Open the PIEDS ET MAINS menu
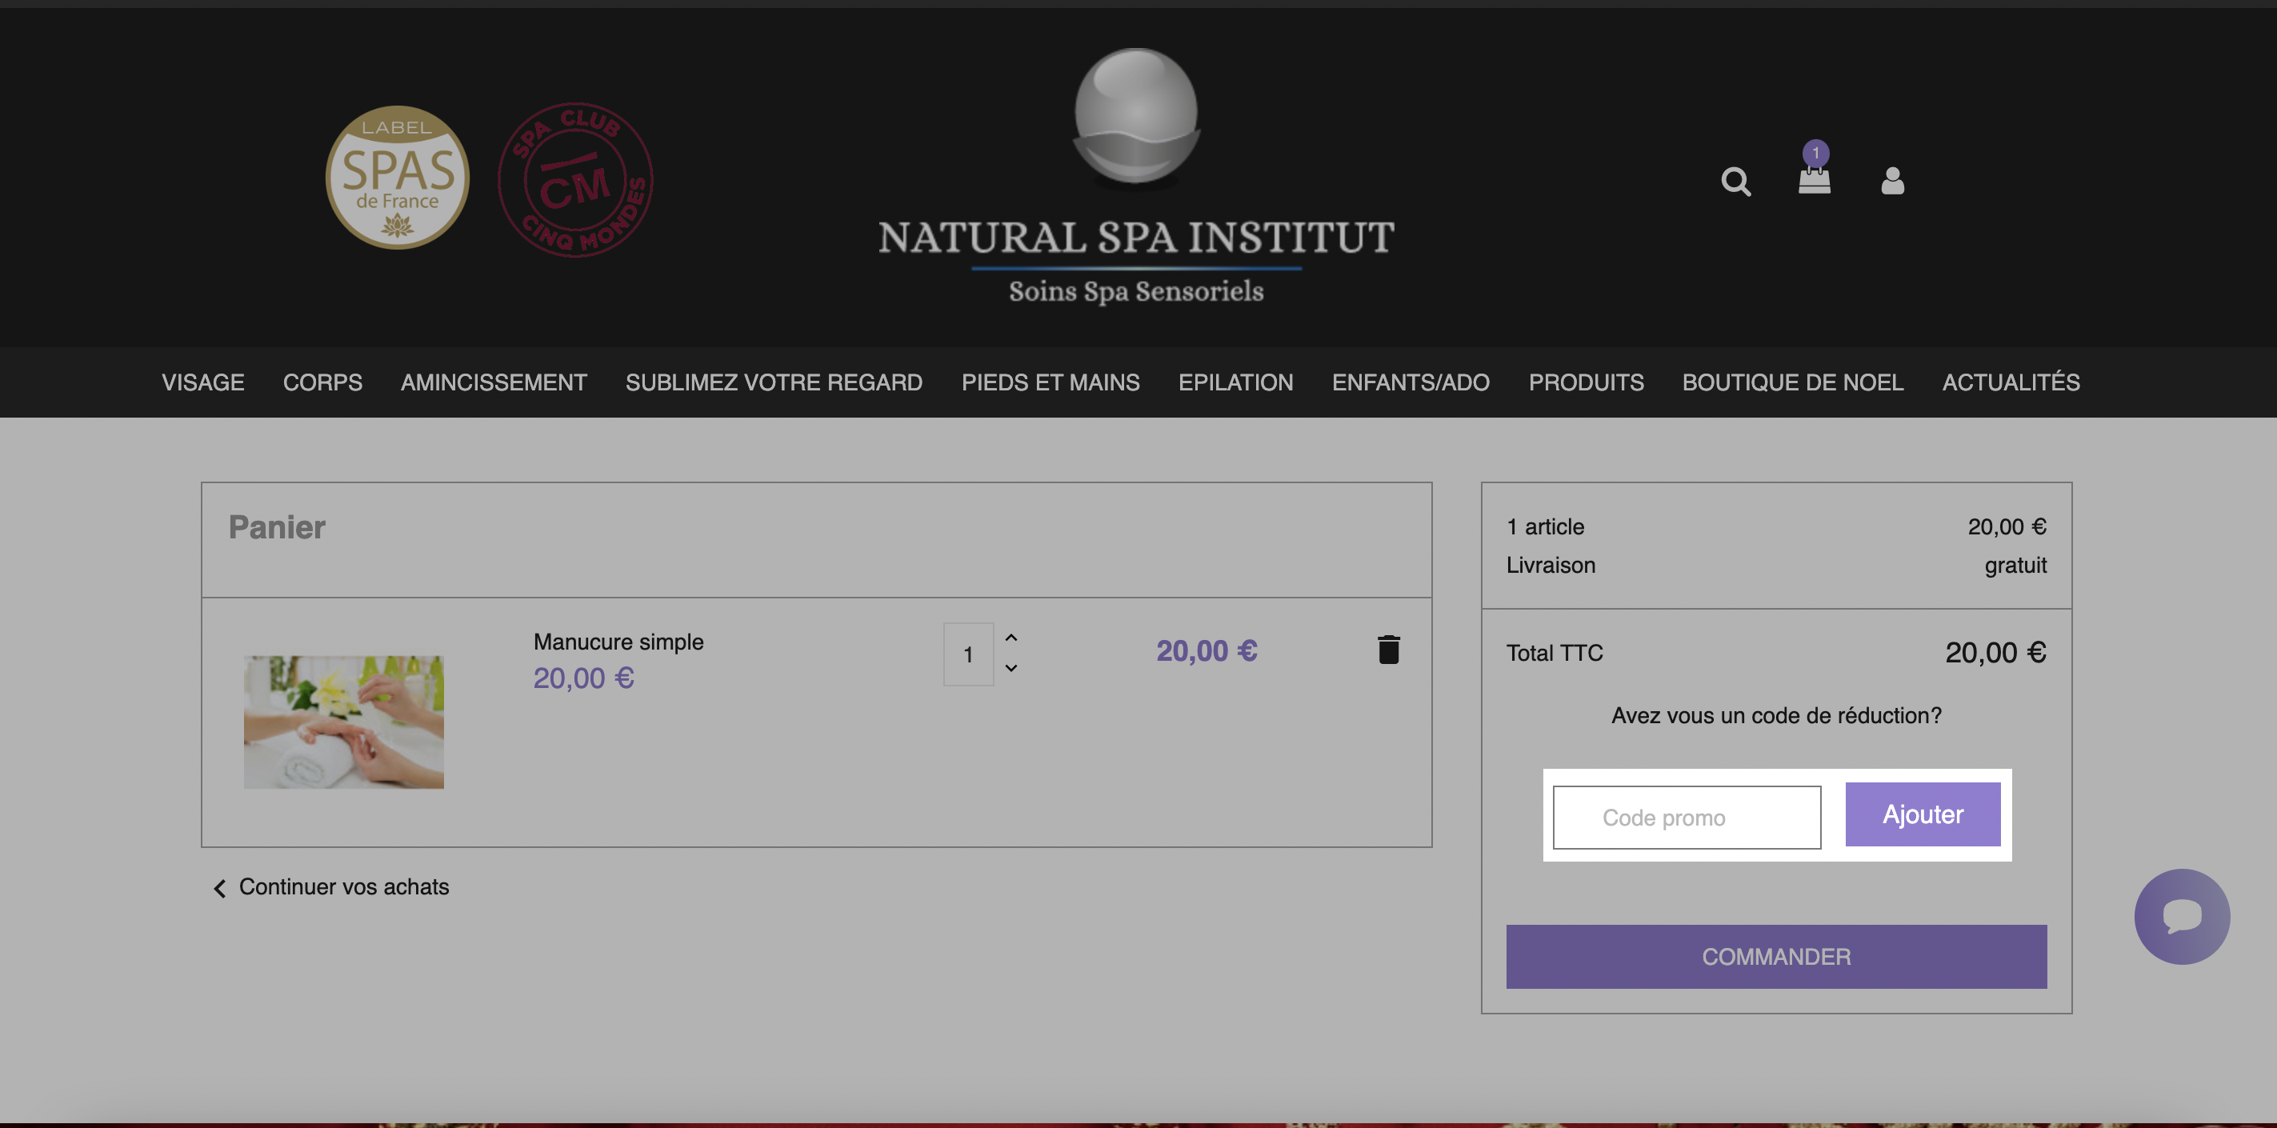 click(1050, 382)
